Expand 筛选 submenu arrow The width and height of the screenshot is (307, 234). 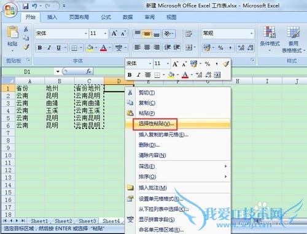(226, 166)
